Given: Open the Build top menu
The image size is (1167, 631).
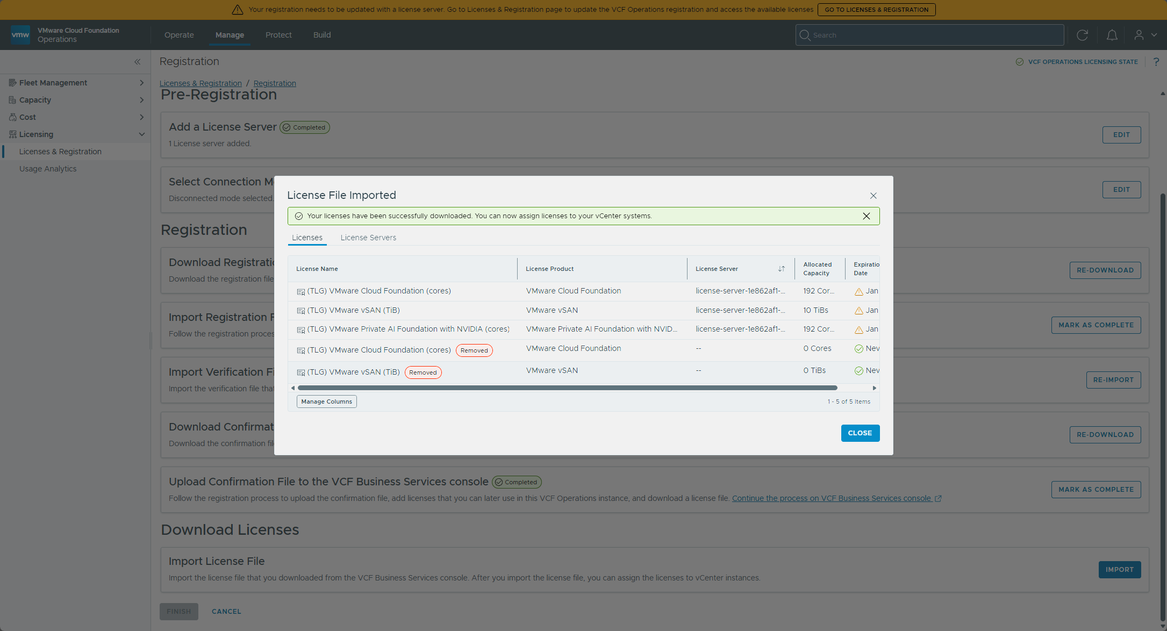Looking at the screenshot, I should pyautogui.click(x=322, y=35).
